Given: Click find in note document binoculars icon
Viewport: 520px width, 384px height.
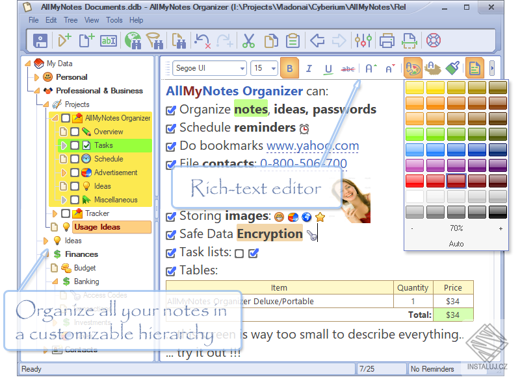Looking at the screenshot, I should pyautogui.click(x=179, y=41).
